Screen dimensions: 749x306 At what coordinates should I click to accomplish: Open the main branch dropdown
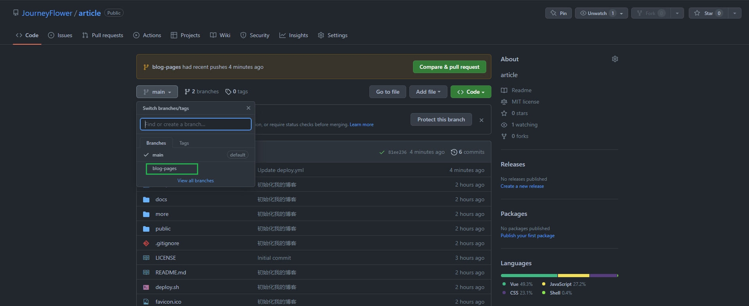157,92
